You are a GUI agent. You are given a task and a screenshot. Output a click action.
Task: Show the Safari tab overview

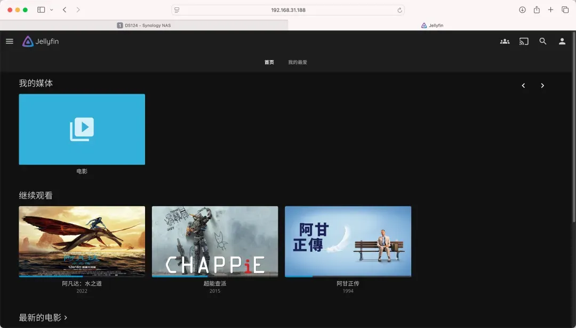(x=565, y=10)
